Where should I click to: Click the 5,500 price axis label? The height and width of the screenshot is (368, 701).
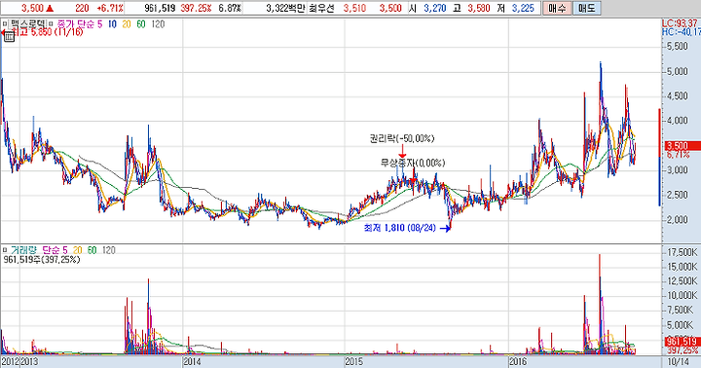point(677,47)
